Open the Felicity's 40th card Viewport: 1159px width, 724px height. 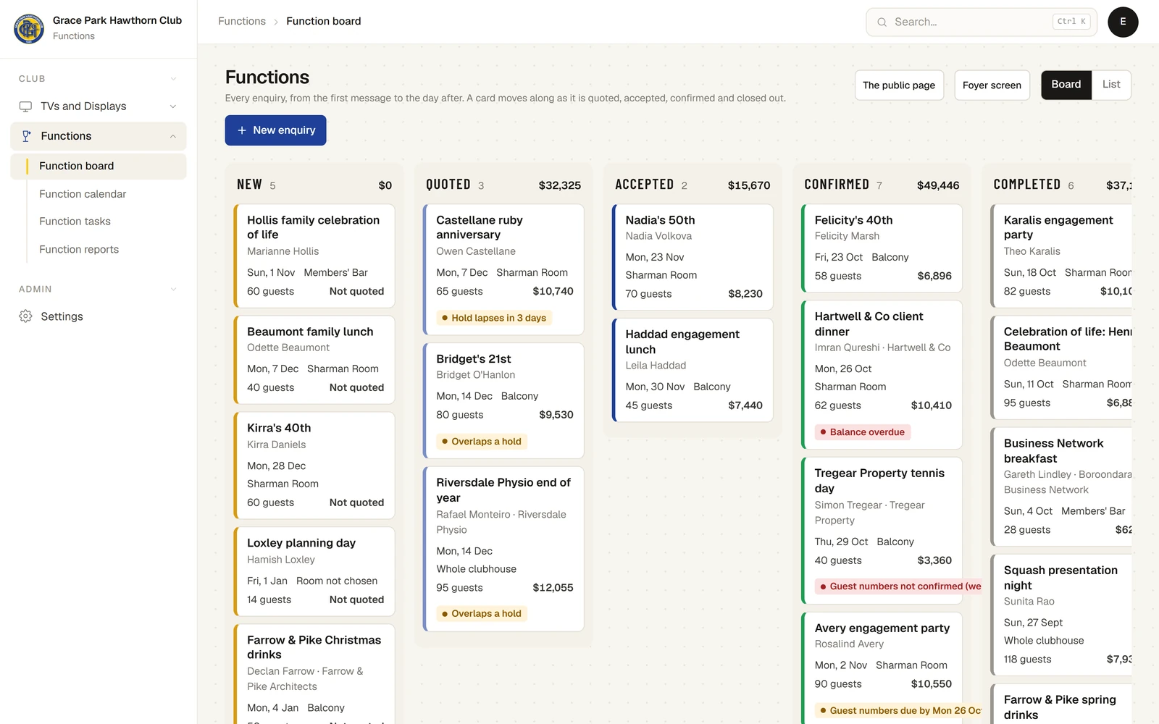882,248
